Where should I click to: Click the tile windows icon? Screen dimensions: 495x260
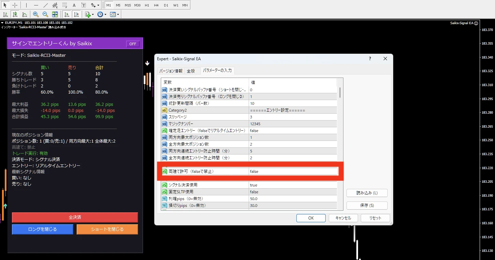click(55, 14)
